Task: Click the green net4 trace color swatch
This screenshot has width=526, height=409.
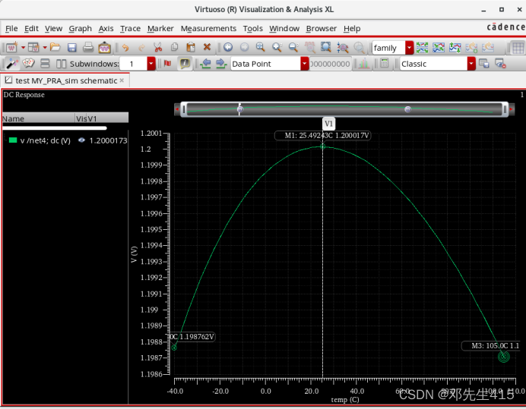Action: pyautogui.click(x=13, y=140)
